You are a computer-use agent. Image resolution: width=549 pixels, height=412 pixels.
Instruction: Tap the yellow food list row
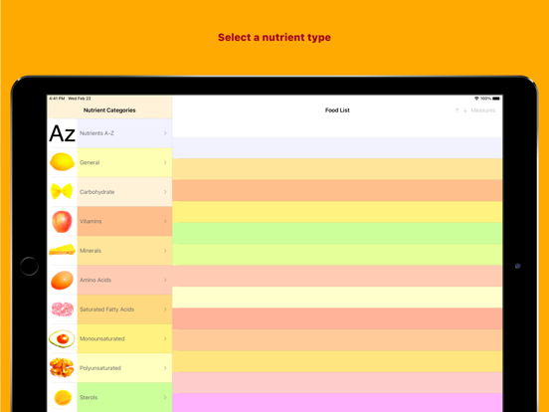[x=337, y=212]
